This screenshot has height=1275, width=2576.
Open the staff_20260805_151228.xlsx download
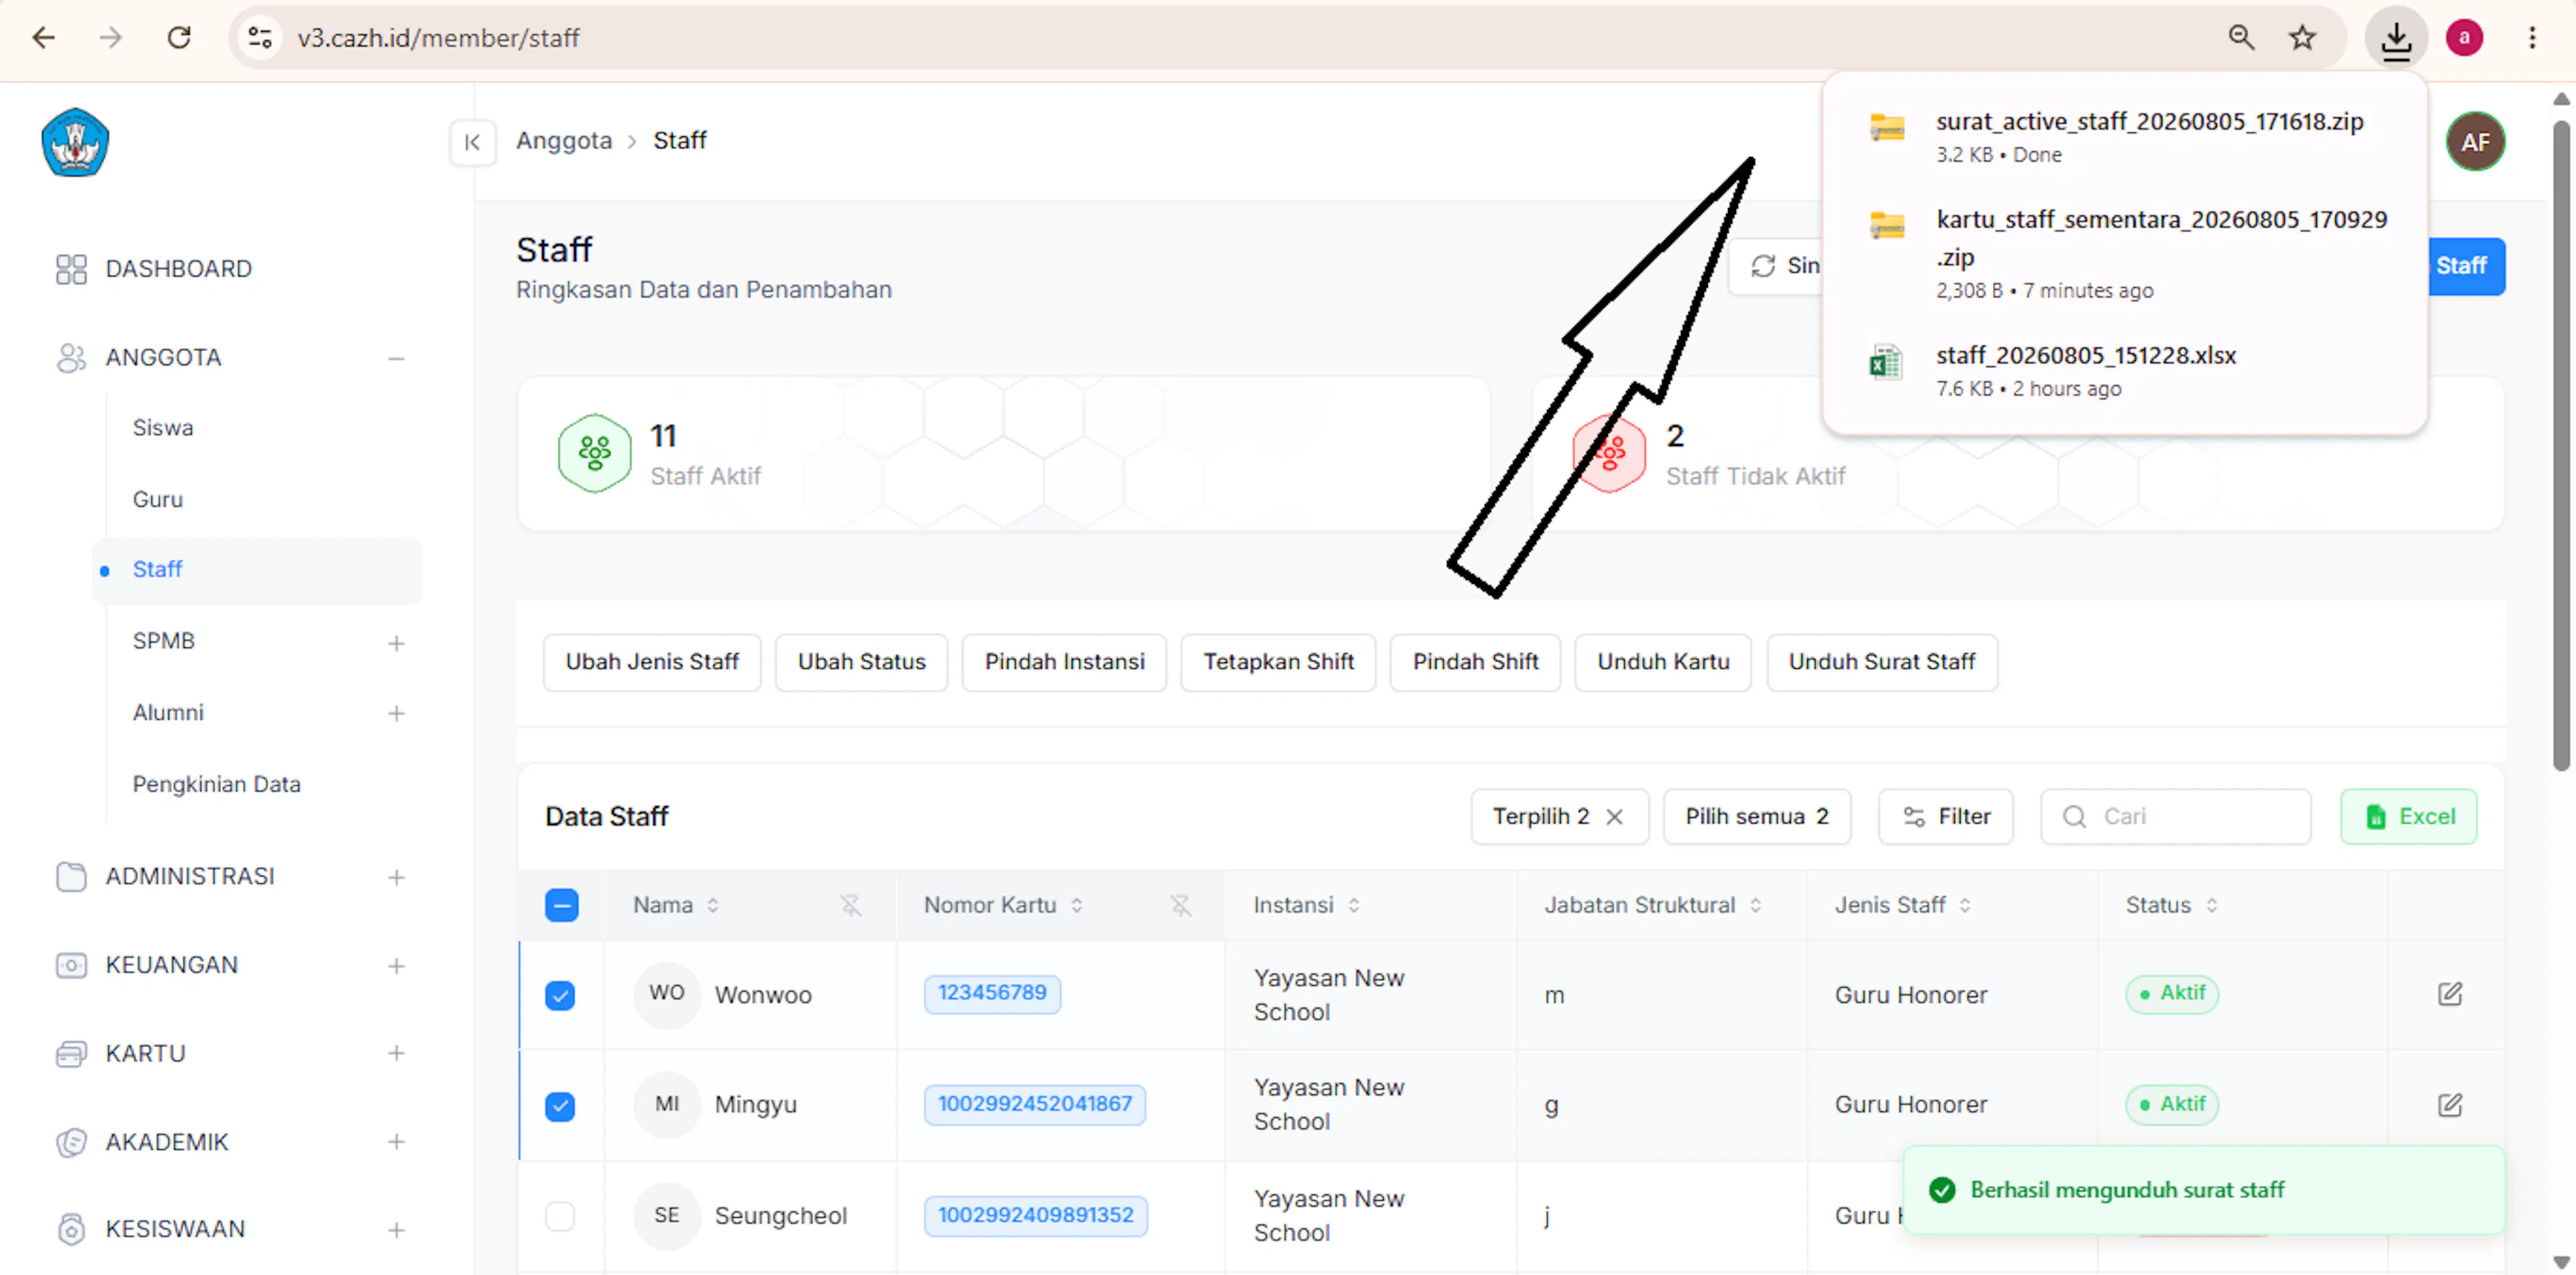pos(2125,371)
